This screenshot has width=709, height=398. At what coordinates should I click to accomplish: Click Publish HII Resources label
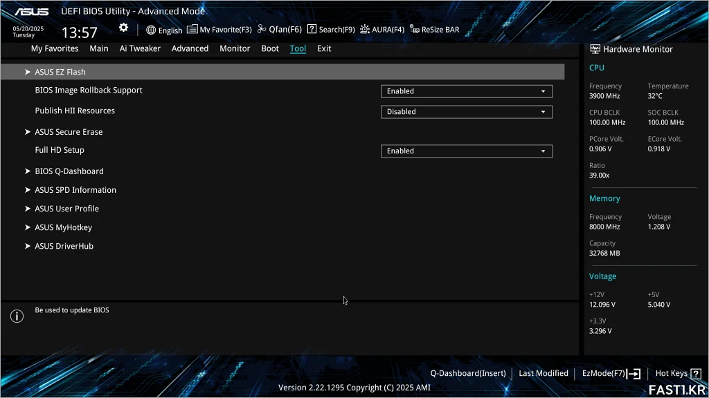[x=75, y=111]
